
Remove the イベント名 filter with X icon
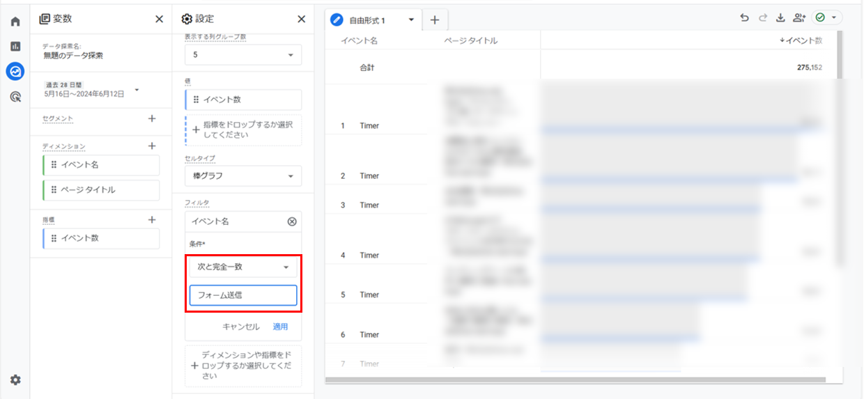tap(292, 221)
